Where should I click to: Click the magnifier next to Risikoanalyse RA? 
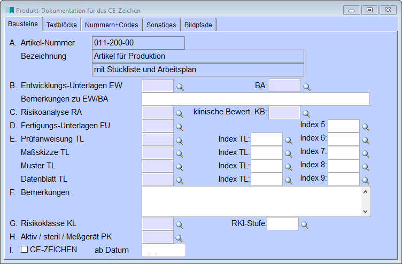180,113
